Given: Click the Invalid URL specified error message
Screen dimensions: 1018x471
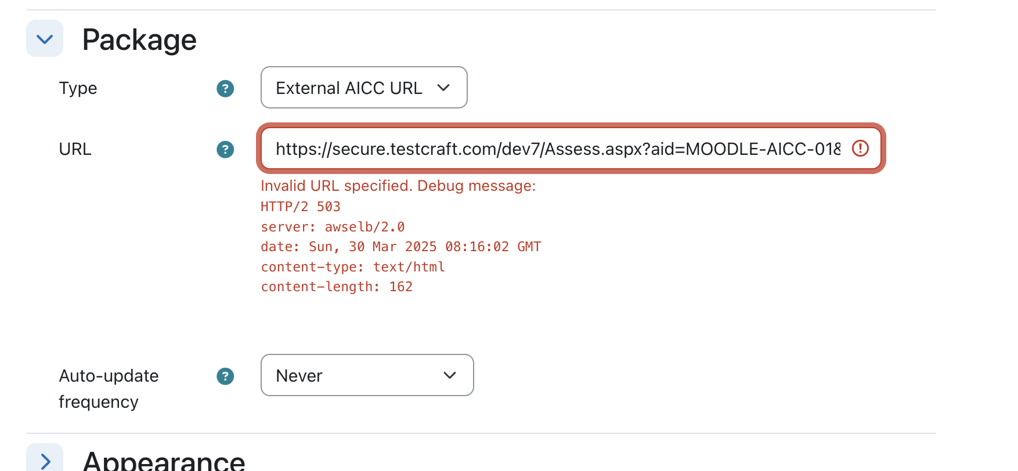Looking at the screenshot, I should (x=398, y=186).
